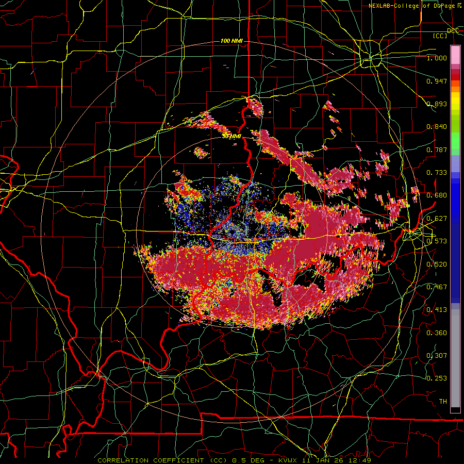This screenshot has width=464, height=464.
Task: Click the 0.893 legend value
Action: (x=437, y=104)
